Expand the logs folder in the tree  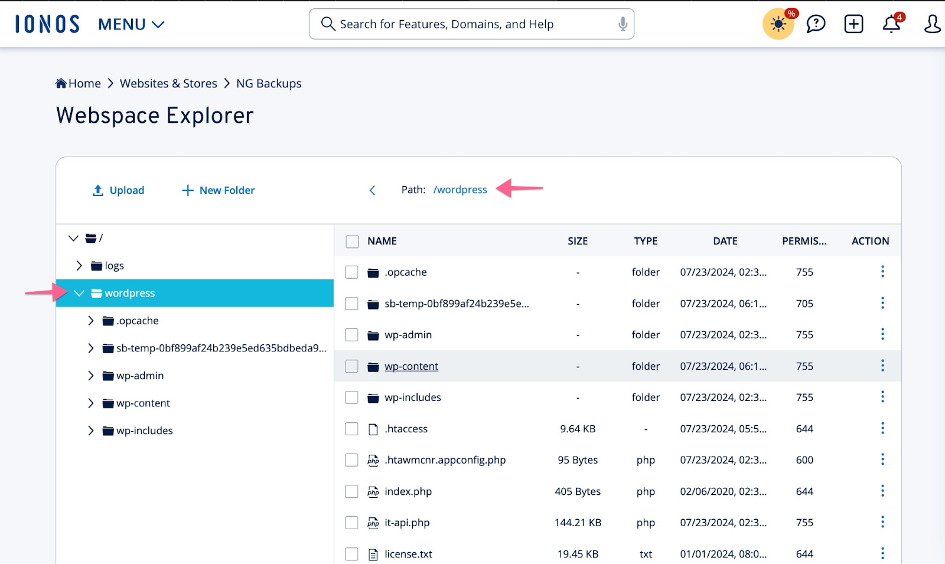click(79, 266)
